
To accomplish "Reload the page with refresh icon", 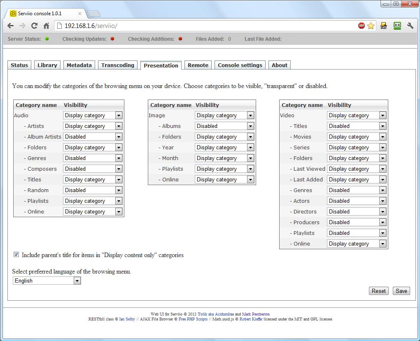I will [35, 26].
